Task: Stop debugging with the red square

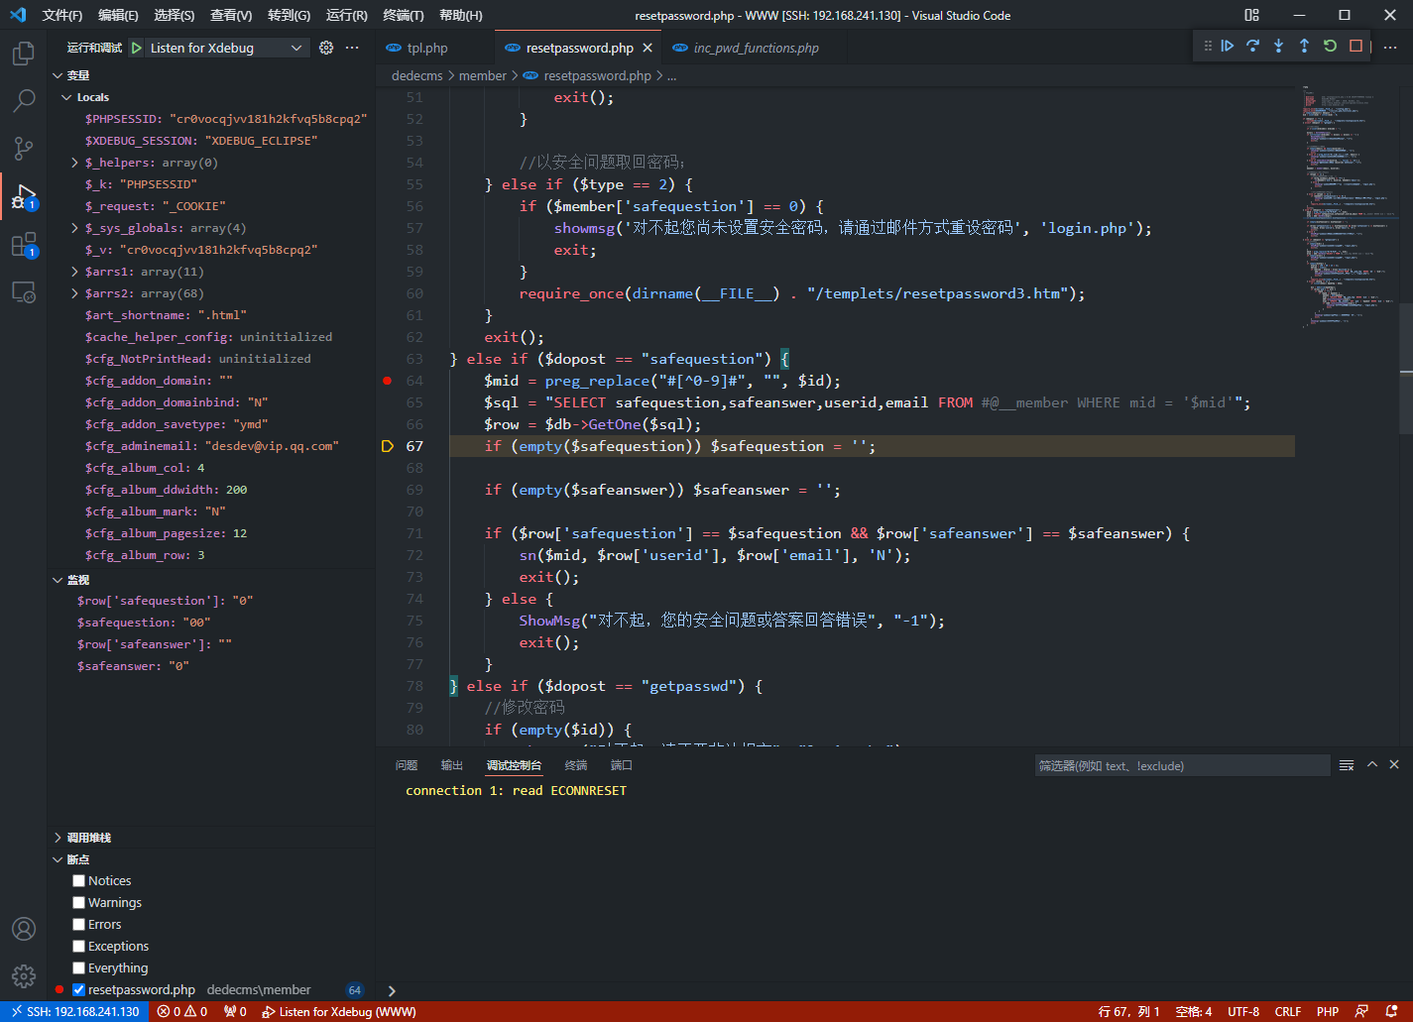Action: pyautogui.click(x=1355, y=46)
